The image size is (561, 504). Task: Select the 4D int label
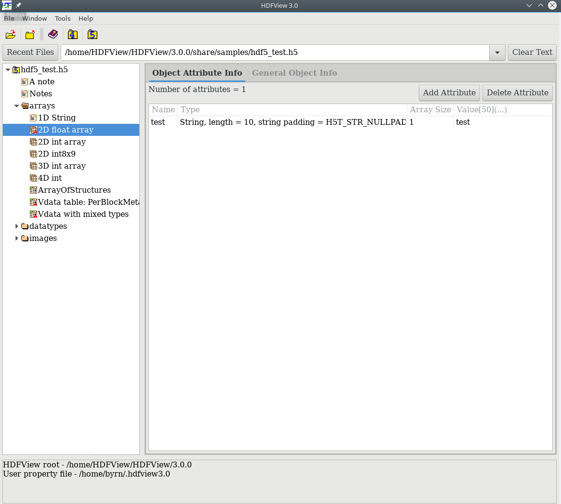[50, 178]
